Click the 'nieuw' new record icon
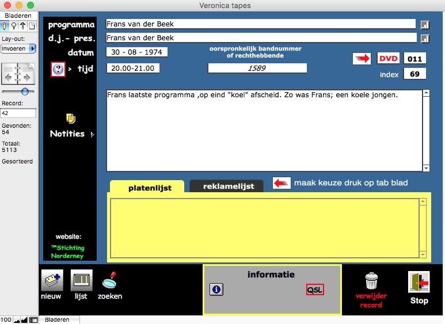The width and height of the screenshot is (445, 324). tap(52, 280)
